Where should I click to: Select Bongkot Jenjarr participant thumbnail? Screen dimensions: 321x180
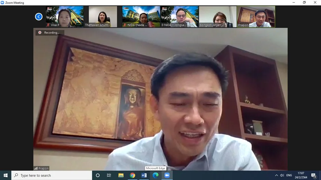(218, 17)
